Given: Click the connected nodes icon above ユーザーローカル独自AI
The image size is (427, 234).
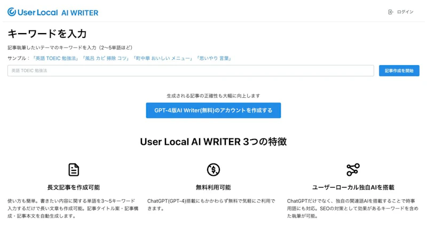Looking at the screenshot, I should (x=353, y=170).
